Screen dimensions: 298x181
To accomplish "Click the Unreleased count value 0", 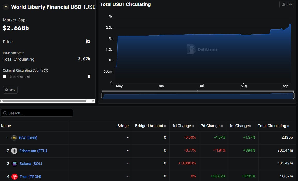I will tap(89, 76).
